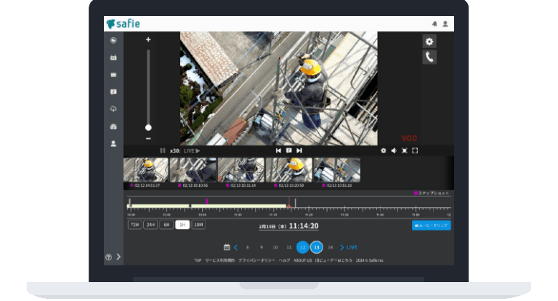Enter fullscreen mode
The image size is (558, 301).
(x=415, y=150)
